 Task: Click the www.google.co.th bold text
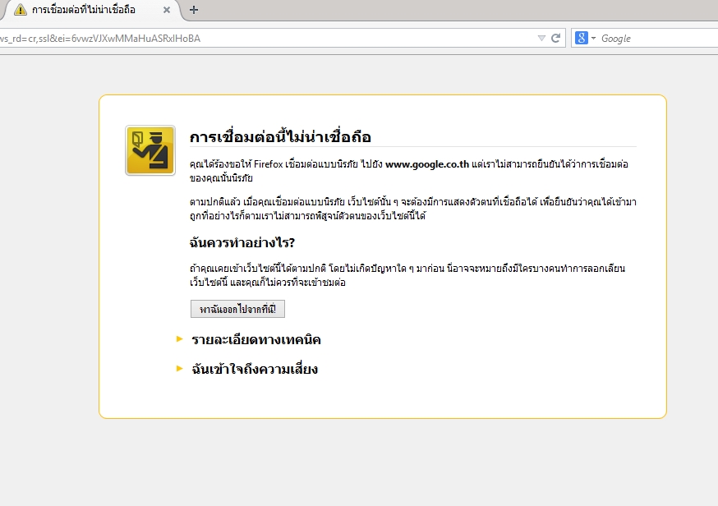pos(427,164)
